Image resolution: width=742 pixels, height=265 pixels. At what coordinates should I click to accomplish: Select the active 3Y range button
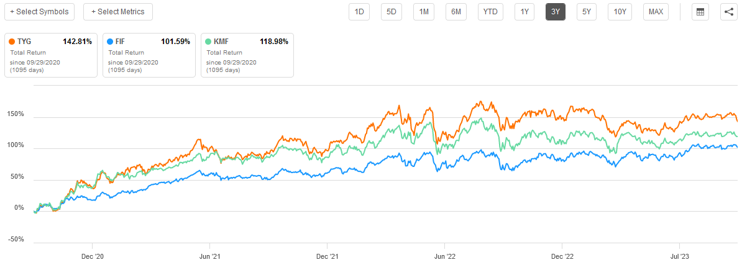tap(555, 12)
